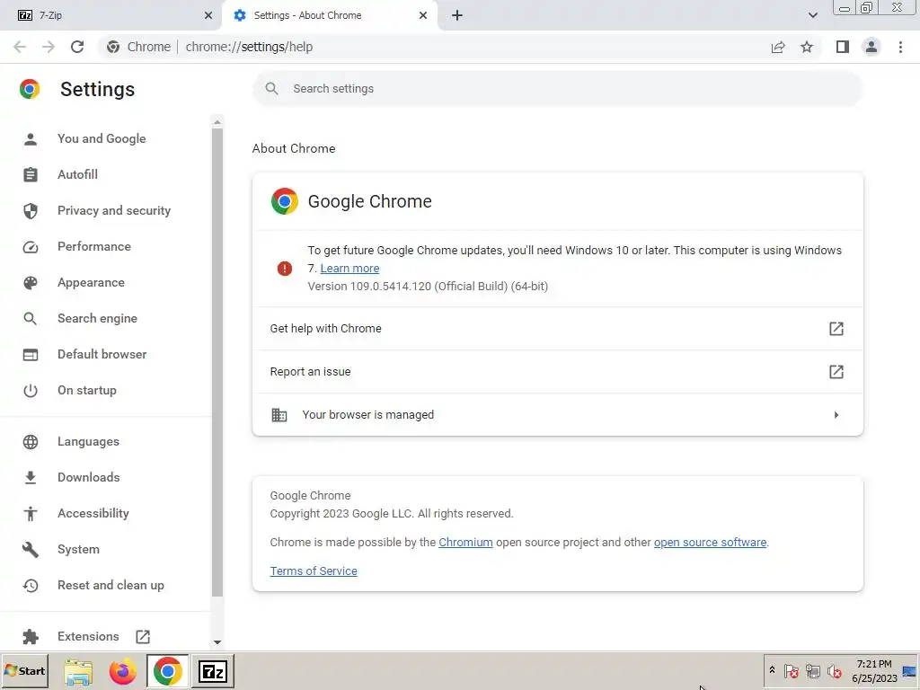Click the Performance gauge icon

pos(31,247)
